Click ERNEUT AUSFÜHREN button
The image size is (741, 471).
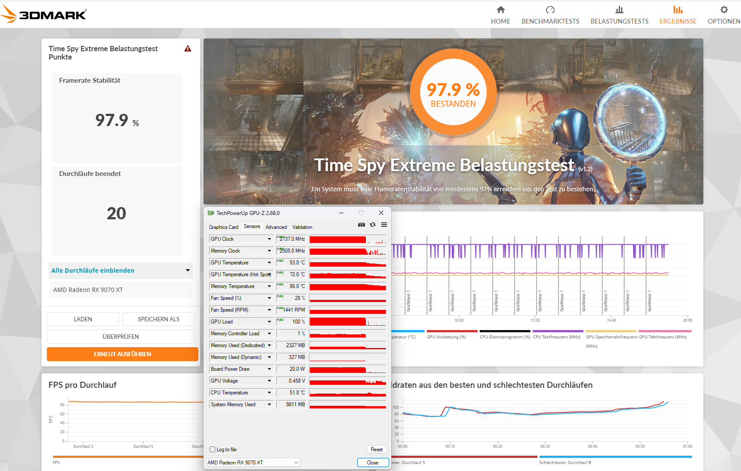123,354
